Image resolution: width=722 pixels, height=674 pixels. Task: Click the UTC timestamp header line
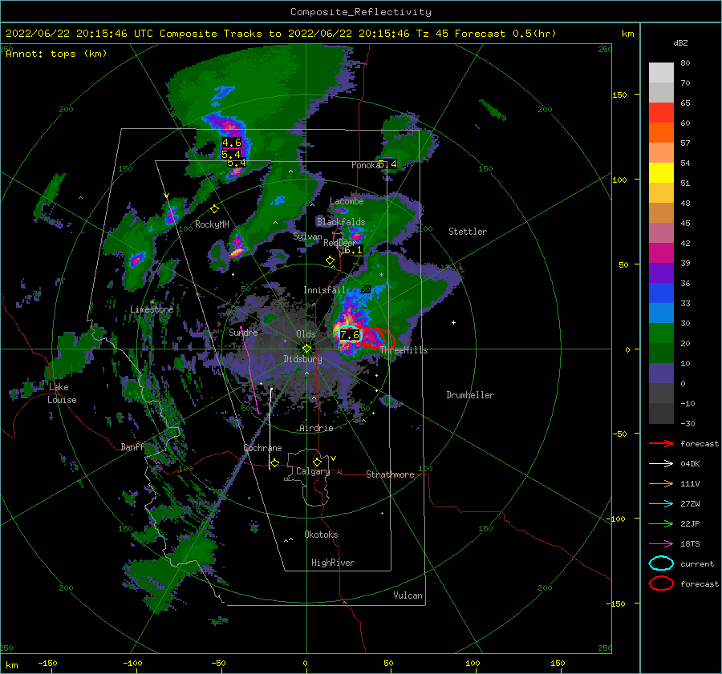281,34
